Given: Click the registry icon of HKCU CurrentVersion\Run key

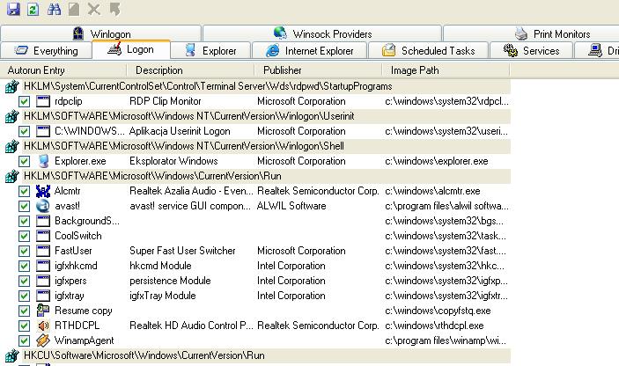Looking at the screenshot, I should [x=11, y=355].
